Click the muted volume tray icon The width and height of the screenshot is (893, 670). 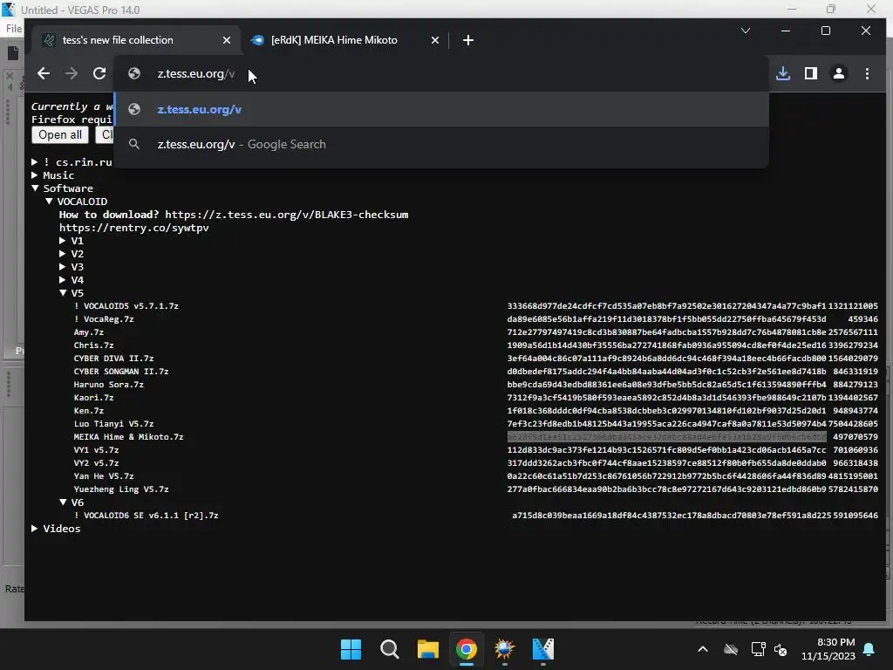[781, 649]
